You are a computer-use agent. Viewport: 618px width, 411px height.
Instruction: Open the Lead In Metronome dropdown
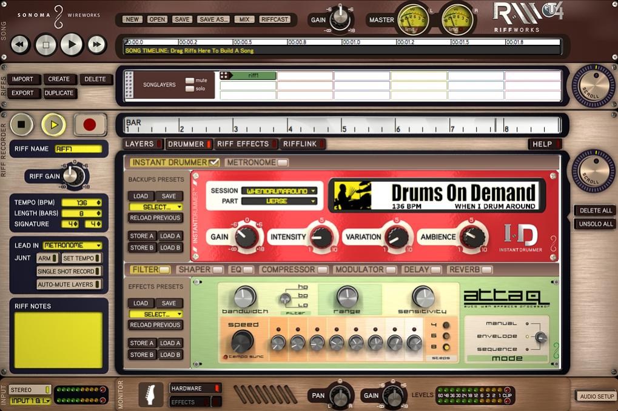click(73, 245)
